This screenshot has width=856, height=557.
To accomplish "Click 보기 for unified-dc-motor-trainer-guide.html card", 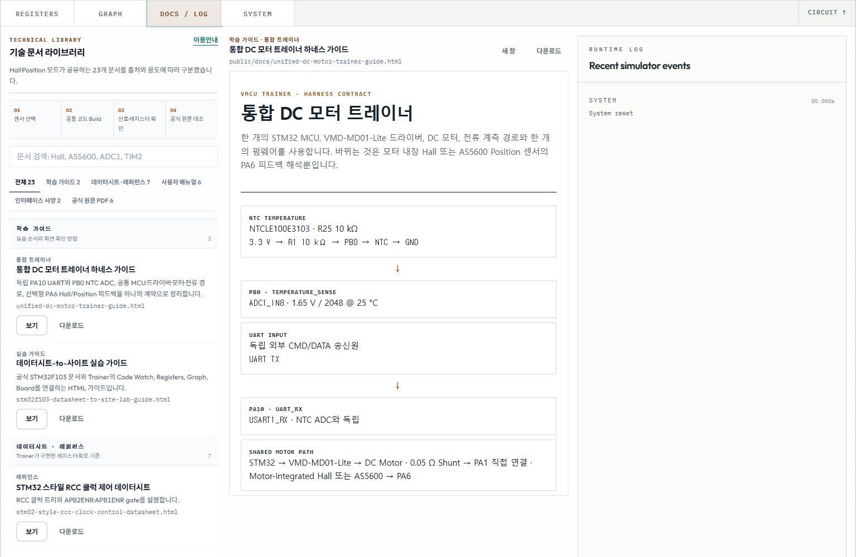I will pyautogui.click(x=32, y=325).
